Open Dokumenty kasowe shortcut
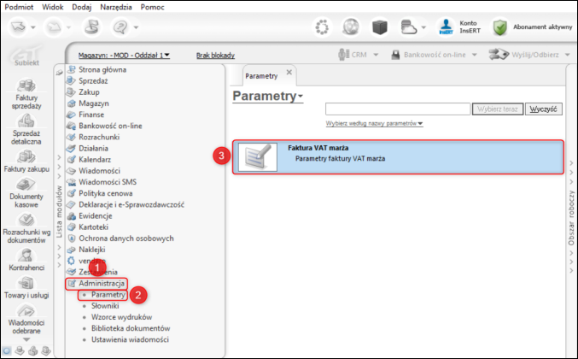The height and width of the screenshot is (359, 578). point(26,192)
